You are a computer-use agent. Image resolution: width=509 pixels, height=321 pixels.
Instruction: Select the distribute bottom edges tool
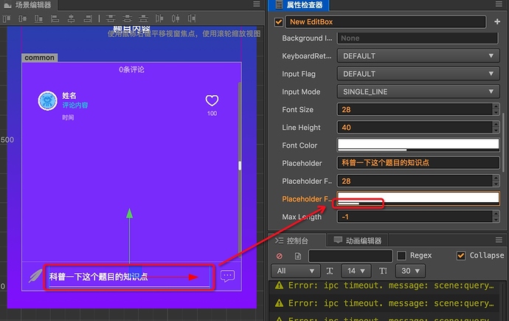pyautogui.click(x=143, y=18)
